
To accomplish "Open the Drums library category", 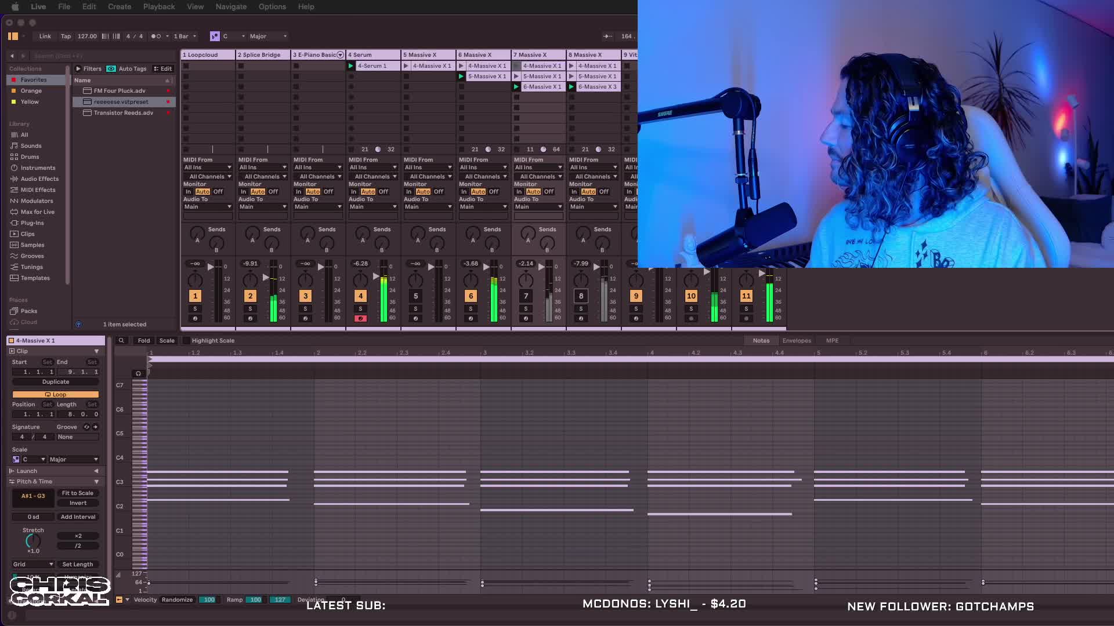I will [x=30, y=156].
